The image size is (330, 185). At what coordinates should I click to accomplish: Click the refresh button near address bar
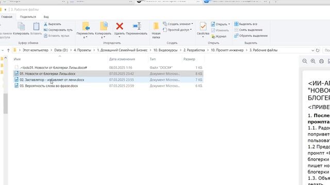click(x=318, y=50)
